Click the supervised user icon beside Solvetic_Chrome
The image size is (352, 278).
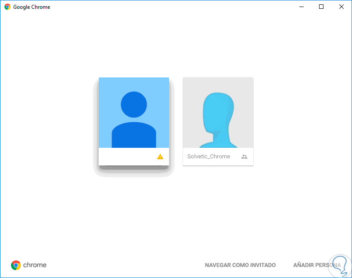(x=244, y=157)
